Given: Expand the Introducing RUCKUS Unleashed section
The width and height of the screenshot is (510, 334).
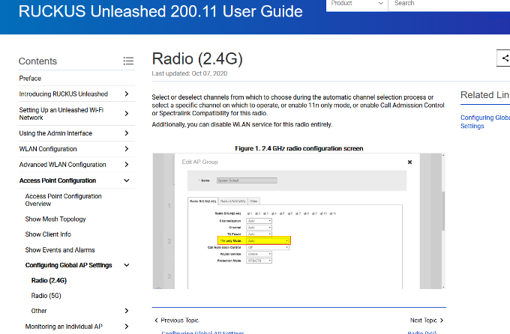Looking at the screenshot, I should [x=126, y=94].
